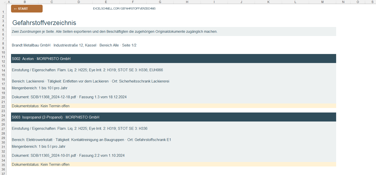Select the Bereich: Lackiererei line

[x=90, y=81]
